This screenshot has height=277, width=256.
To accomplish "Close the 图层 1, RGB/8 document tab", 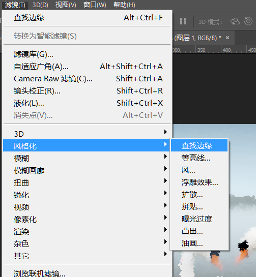I will pyautogui.click(x=227, y=38).
